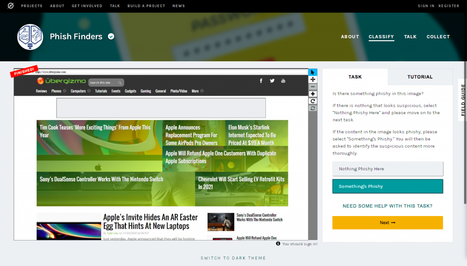Expand the Phones menu arrow
The width and height of the screenshot is (467, 266).
[x=65, y=91]
